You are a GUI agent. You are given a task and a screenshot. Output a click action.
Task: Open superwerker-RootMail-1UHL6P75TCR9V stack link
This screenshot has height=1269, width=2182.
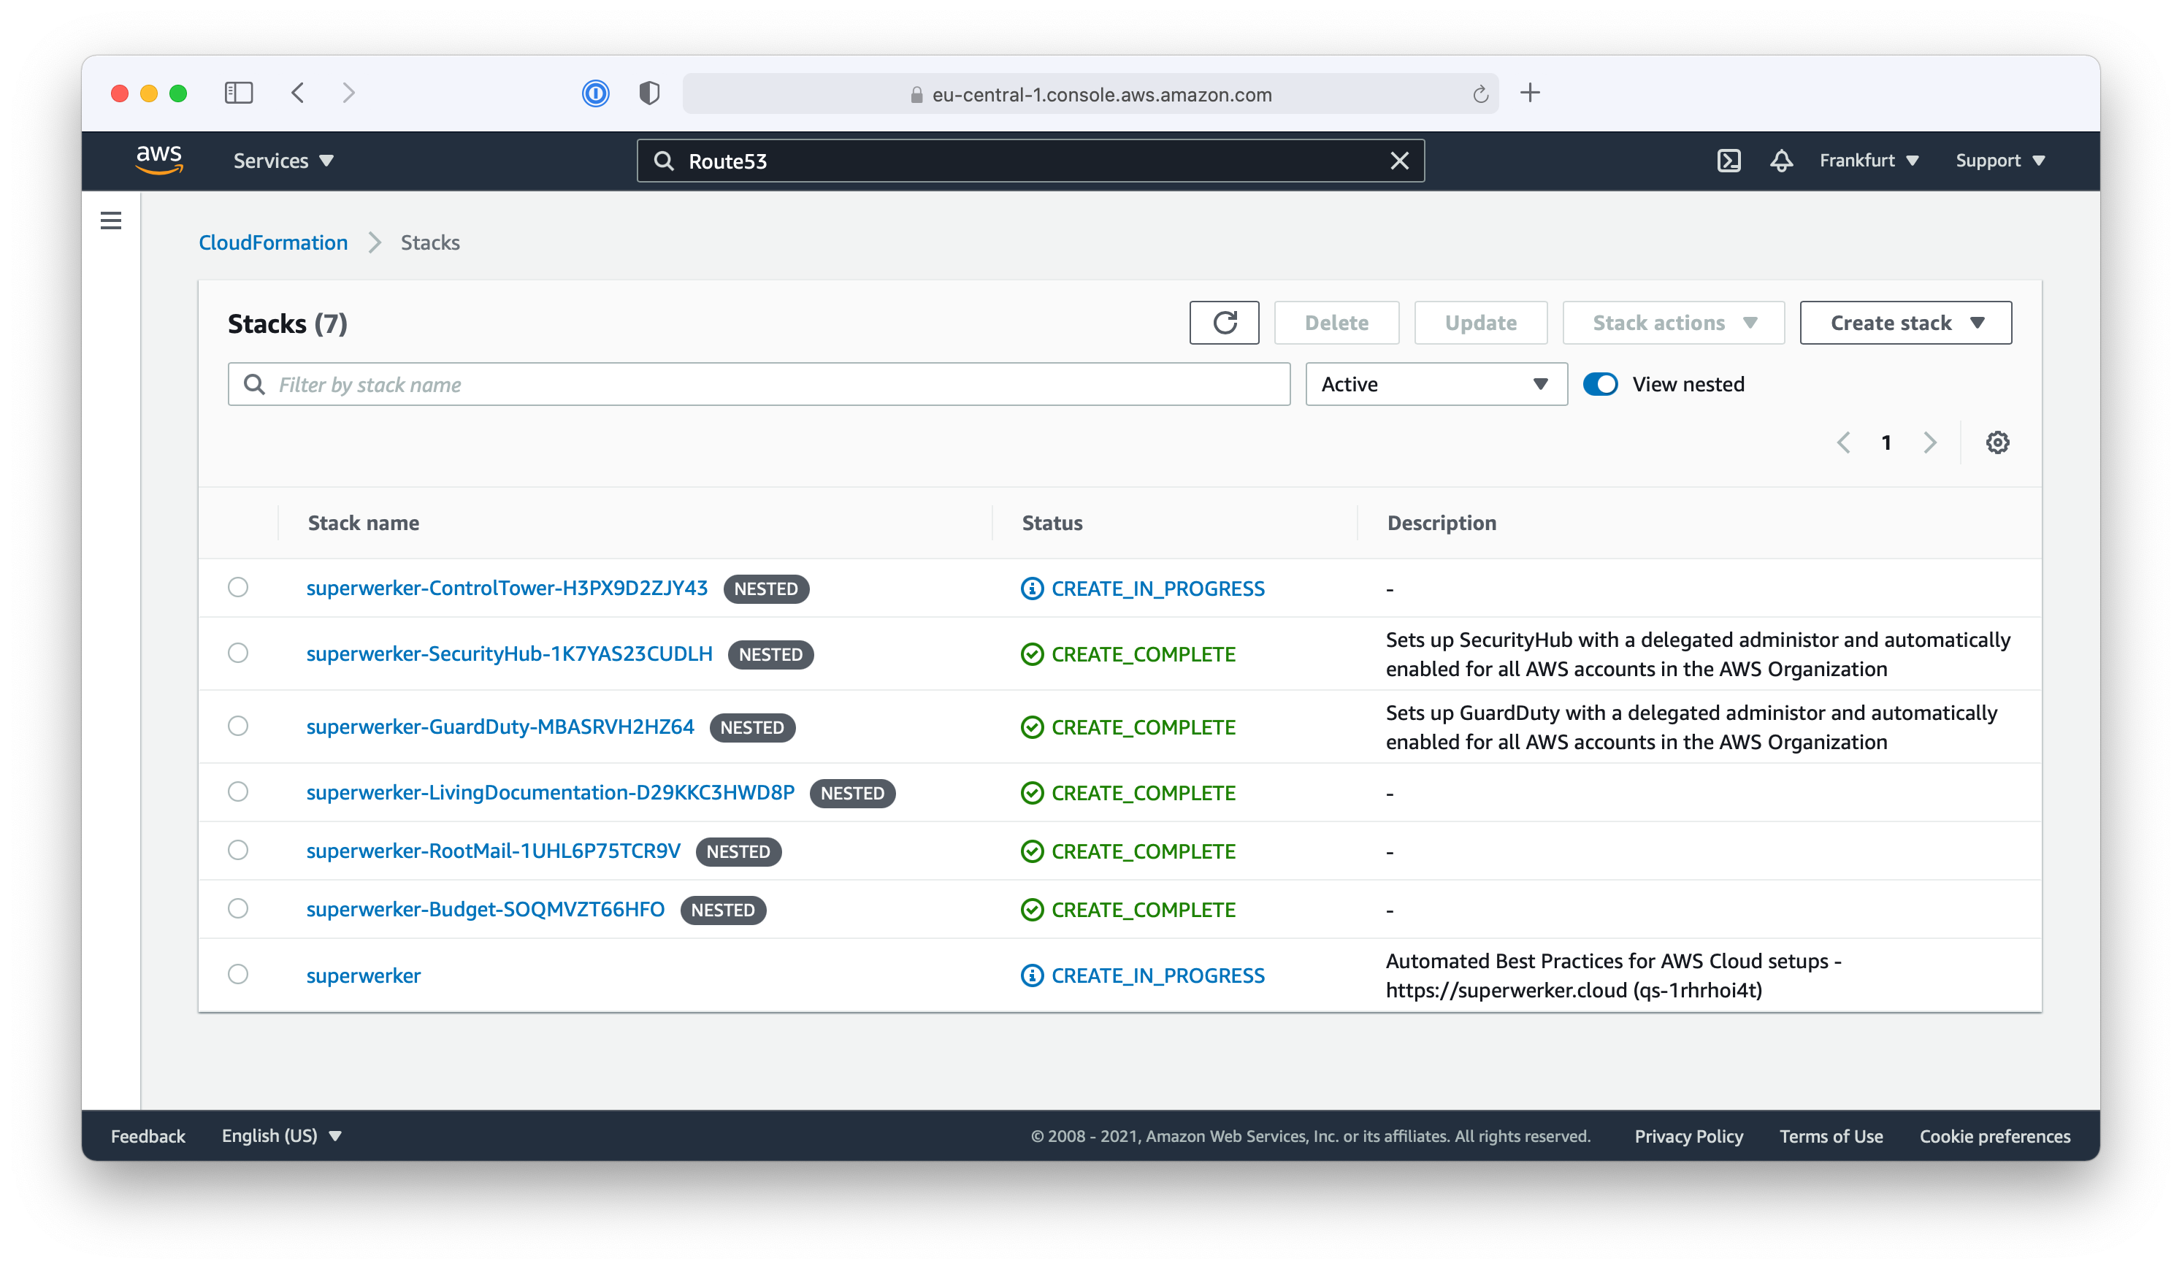[494, 852]
